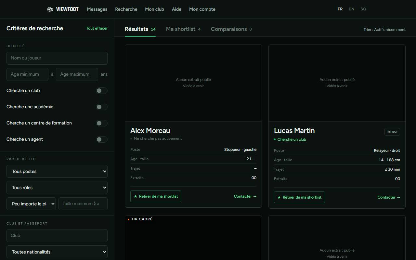Click Contacter on Lucas Martin's card

coord(389,197)
